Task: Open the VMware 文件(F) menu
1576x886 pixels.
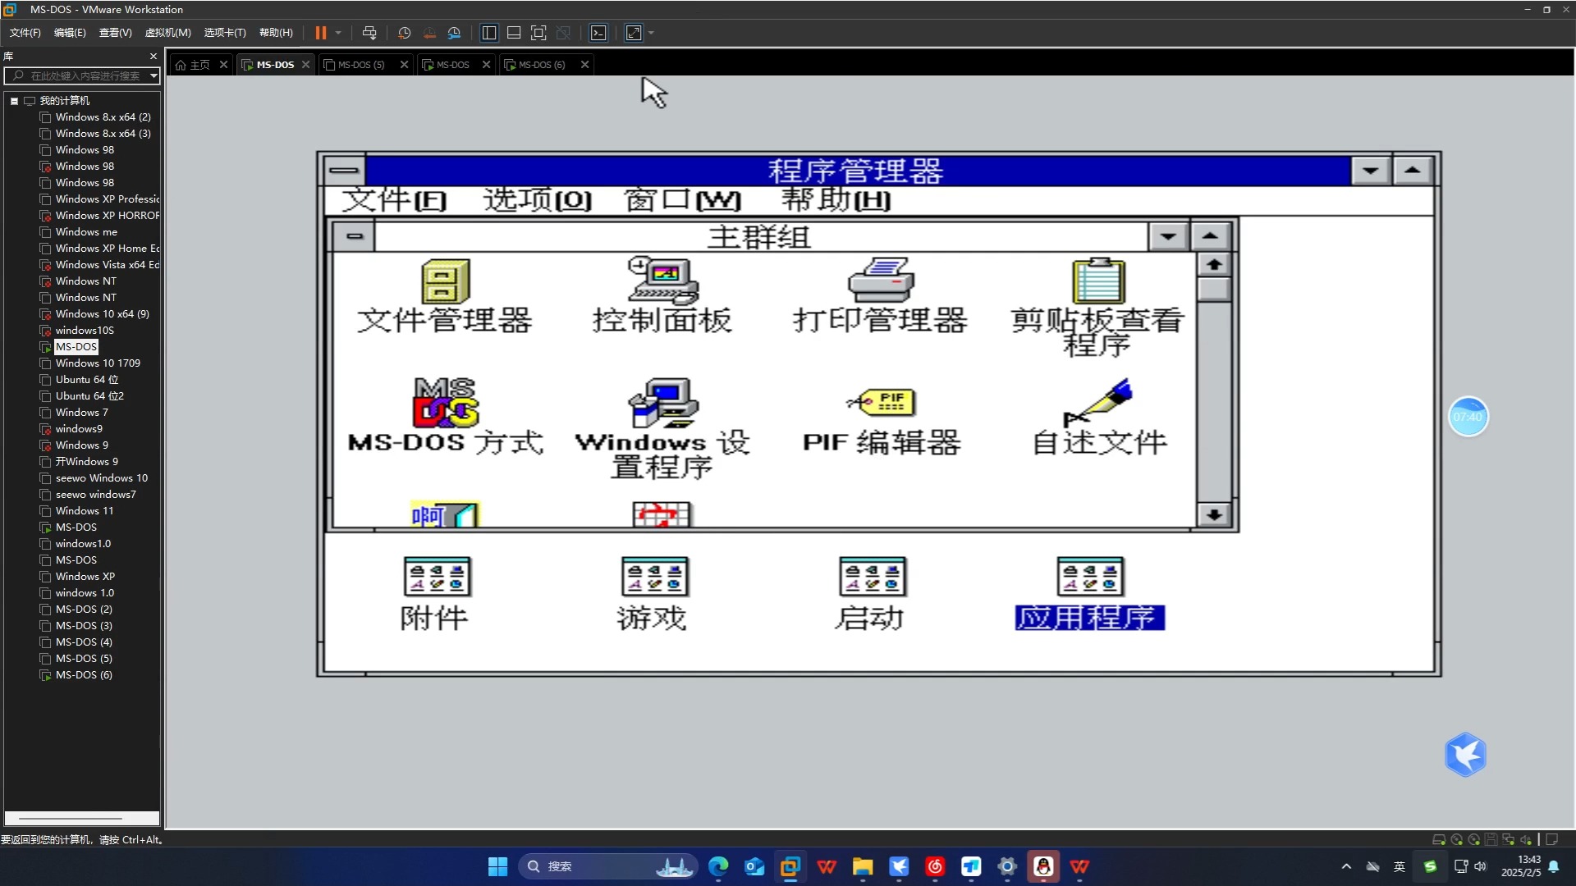Action: tap(25, 33)
